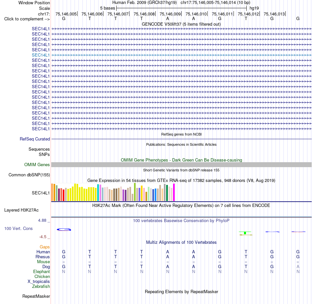Click the 4.88 PhyloP upper scale value
The height and width of the screenshot is (304, 312).
[x=42, y=220]
